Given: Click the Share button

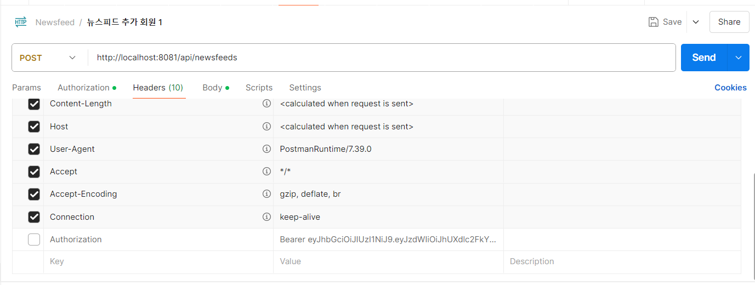Looking at the screenshot, I should pos(729,22).
